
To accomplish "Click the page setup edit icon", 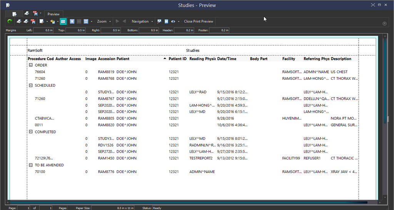I will (x=42, y=22).
